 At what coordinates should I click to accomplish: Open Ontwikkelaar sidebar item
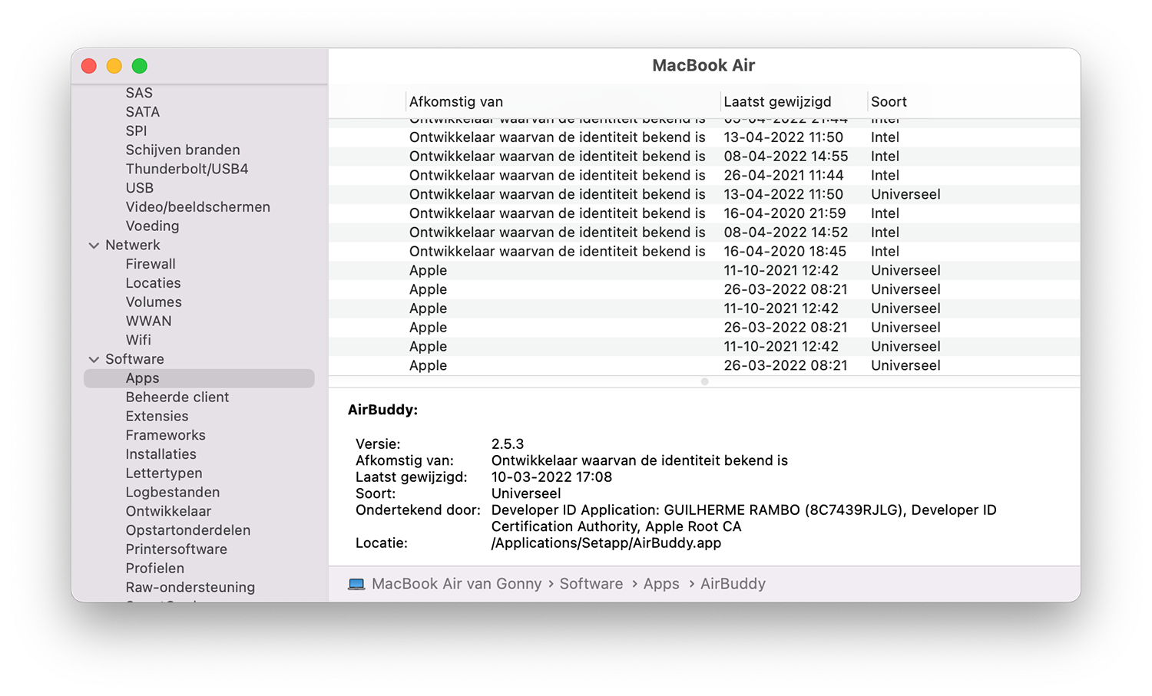pyautogui.click(x=168, y=511)
